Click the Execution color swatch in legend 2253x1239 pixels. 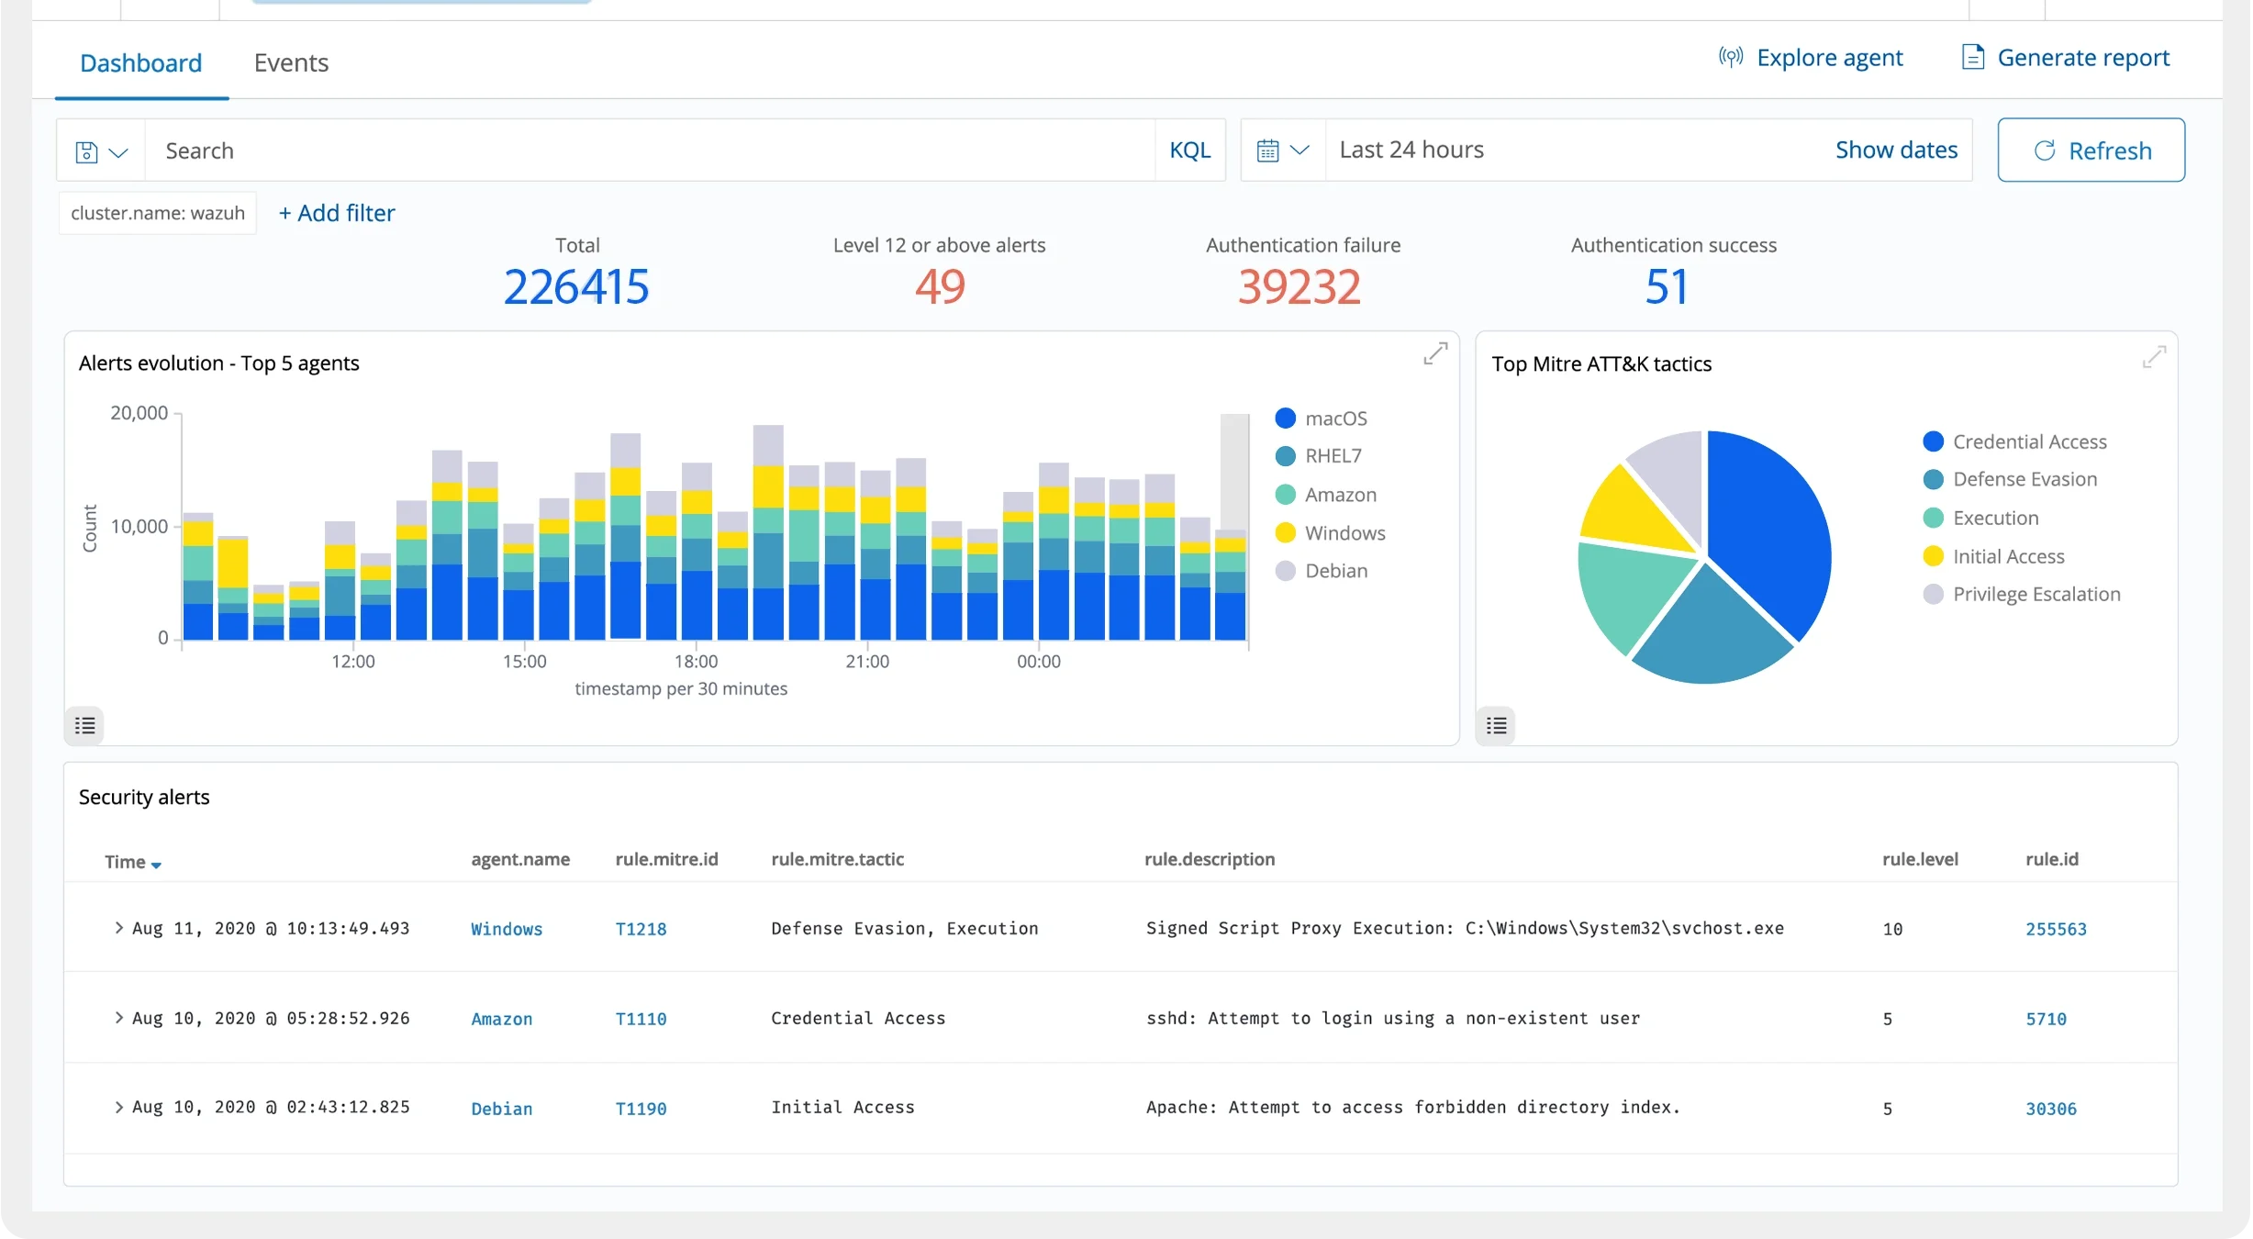[x=1933, y=519]
